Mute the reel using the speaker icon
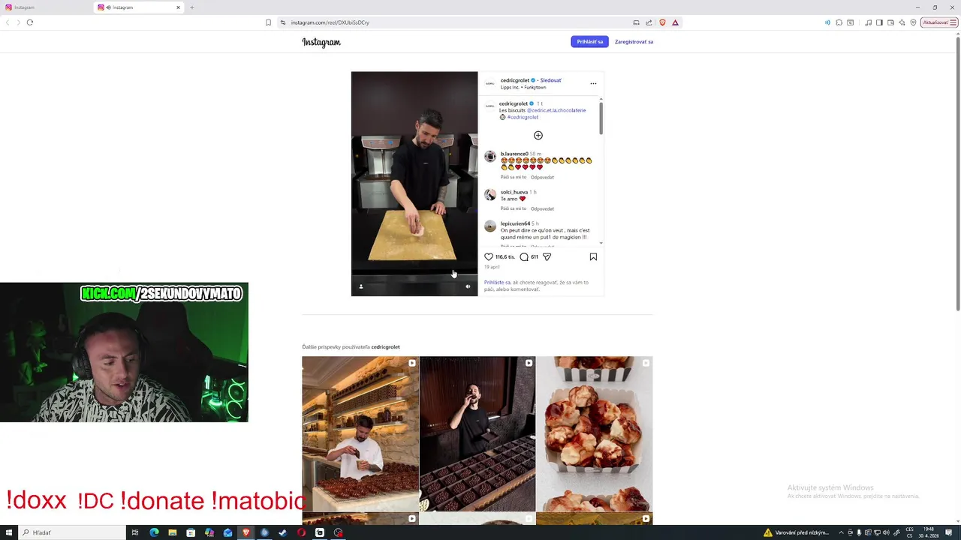961x540 pixels. pos(468,286)
